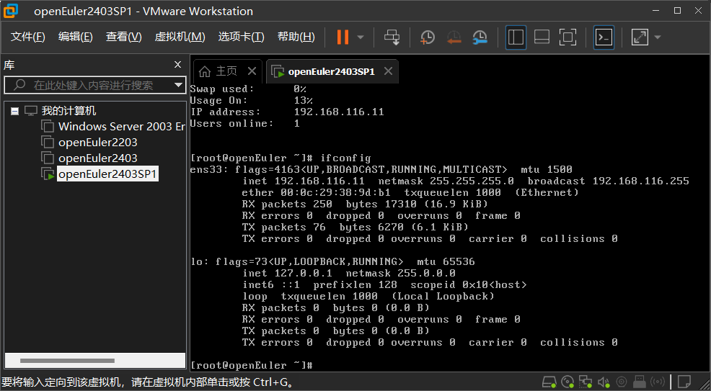Switch to the 主页 home tab
This screenshot has width=711, height=391.
(226, 71)
